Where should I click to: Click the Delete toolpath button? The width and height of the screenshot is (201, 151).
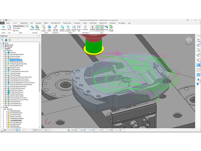[17, 31]
